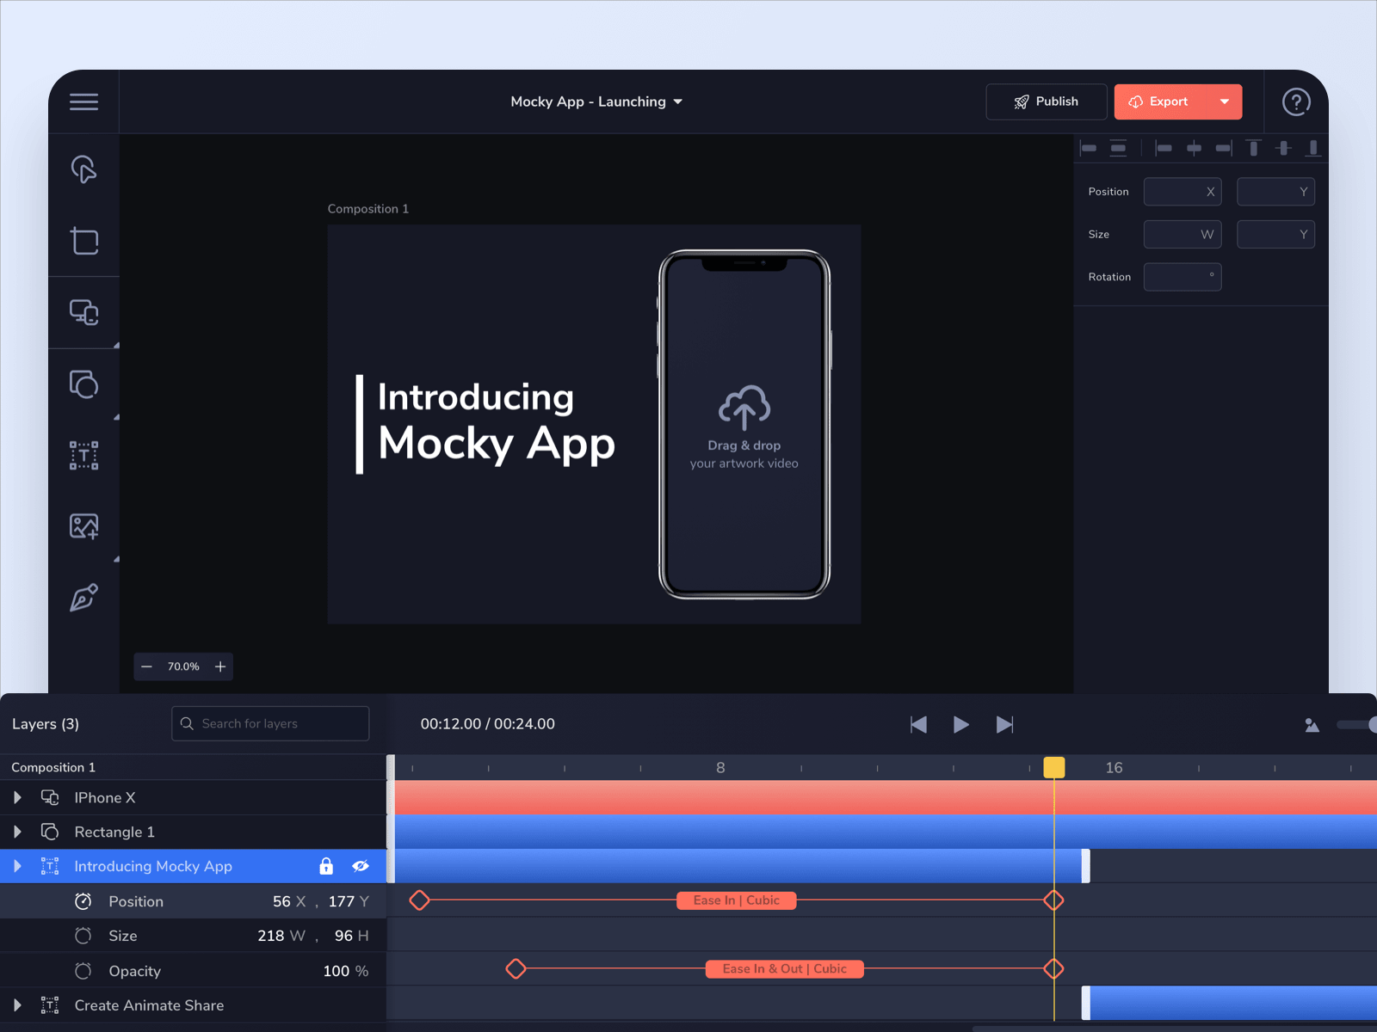Expand the IPhone X layer
The width and height of the screenshot is (1377, 1032).
pyautogui.click(x=17, y=797)
